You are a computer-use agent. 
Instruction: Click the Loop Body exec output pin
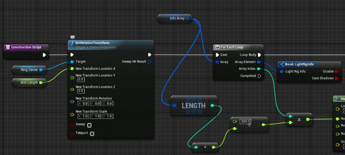pyautogui.click(x=259, y=55)
